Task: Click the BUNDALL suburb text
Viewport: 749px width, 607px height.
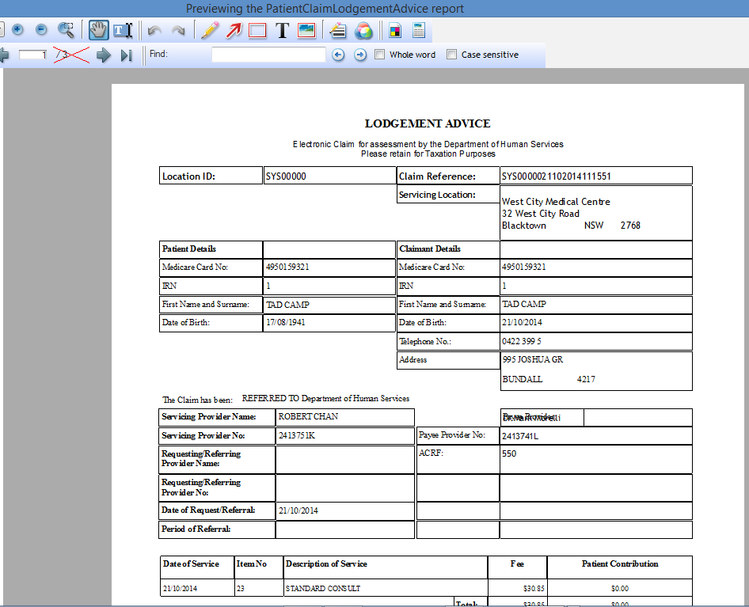Action: pos(522,379)
